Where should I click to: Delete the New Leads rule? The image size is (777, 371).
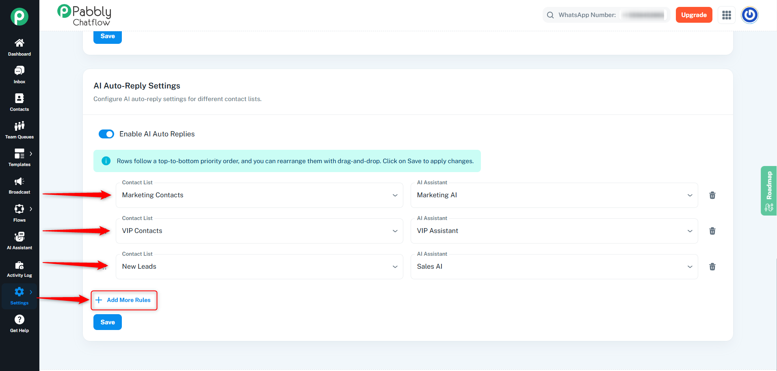click(x=712, y=267)
